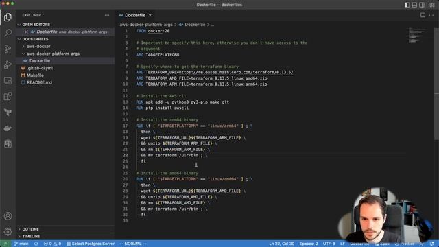Click the releases.hashicorp.com terraform URL link

pos(236,72)
